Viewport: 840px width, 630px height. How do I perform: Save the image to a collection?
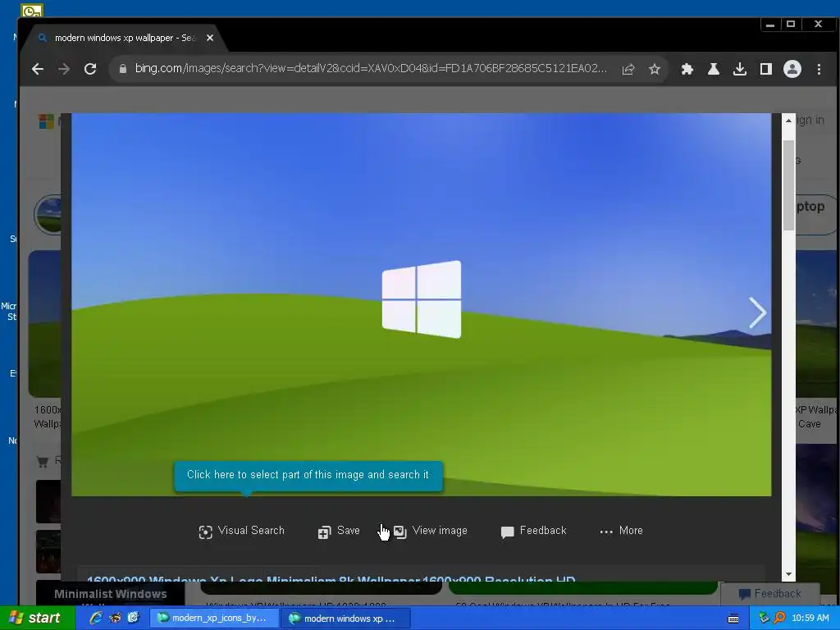339,531
